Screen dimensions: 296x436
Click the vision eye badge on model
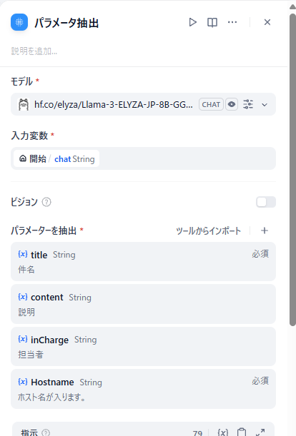[232, 105]
